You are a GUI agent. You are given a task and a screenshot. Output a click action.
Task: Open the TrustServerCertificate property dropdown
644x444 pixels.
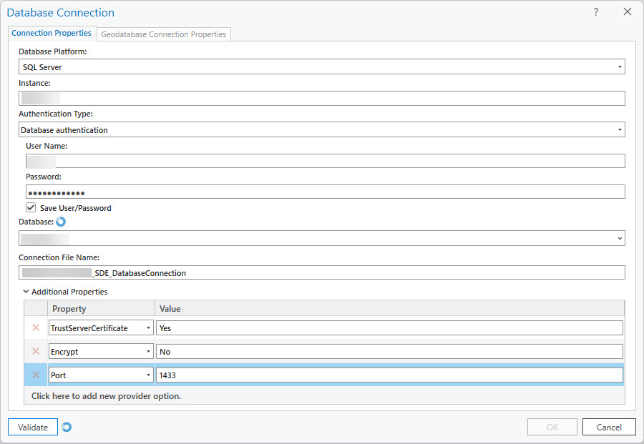coord(148,328)
